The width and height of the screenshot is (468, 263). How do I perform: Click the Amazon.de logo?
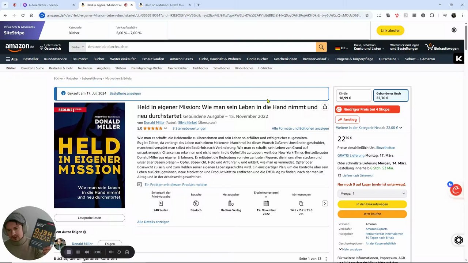click(20, 47)
